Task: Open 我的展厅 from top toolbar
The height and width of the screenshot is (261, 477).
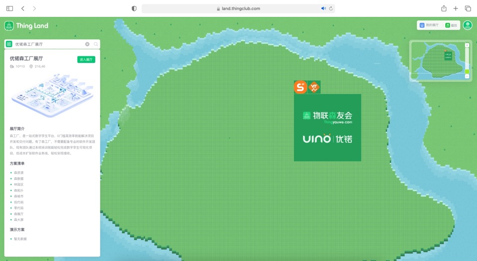Action: [x=429, y=25]
